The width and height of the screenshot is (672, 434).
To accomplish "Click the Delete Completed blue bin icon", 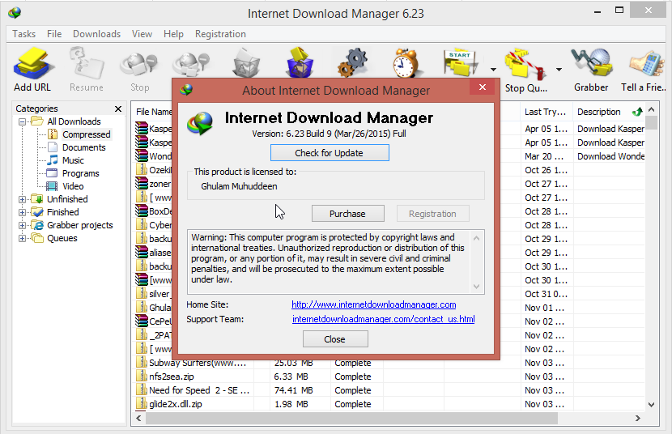I will point(300,62).
